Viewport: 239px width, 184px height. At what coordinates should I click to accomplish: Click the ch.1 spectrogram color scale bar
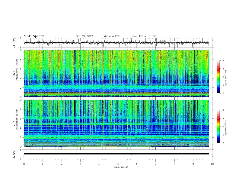point(218,77)
